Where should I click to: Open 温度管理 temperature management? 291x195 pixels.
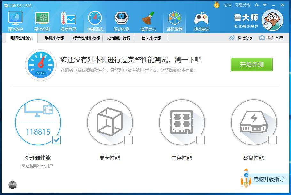(x=68, y=20)
